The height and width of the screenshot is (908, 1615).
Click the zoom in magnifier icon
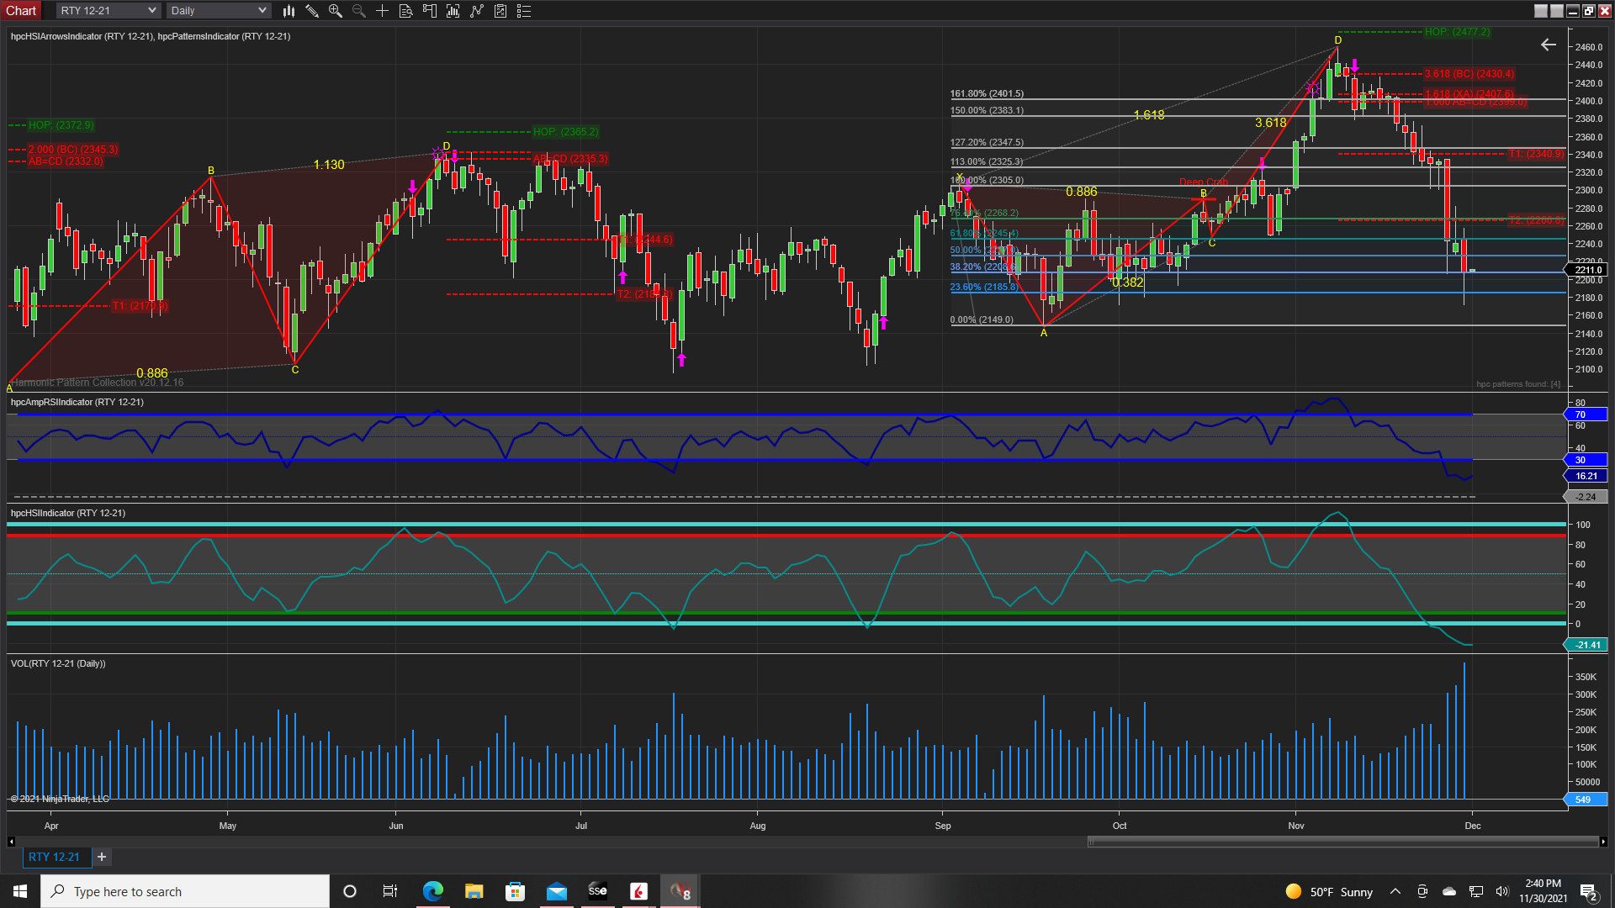pos(336,11)
